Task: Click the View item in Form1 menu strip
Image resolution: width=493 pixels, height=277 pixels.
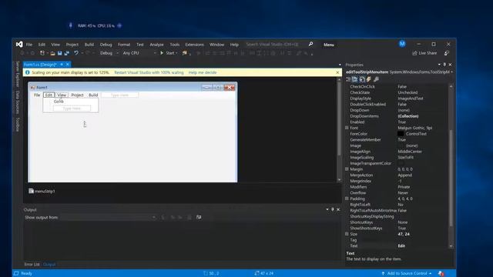Action: click(x=62, y=95)
